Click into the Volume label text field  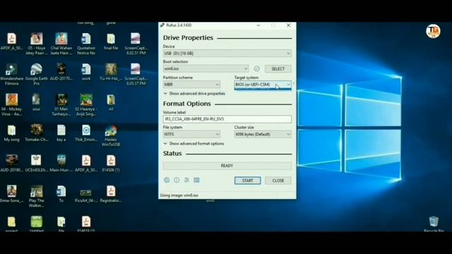pyautogui.click(x=227, y=119)
